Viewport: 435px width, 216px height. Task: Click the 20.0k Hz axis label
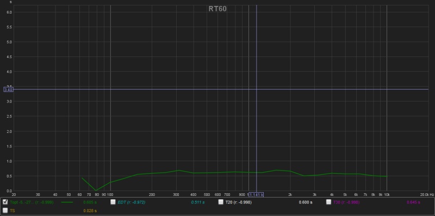pyautogui.click(x=426, y=195)
